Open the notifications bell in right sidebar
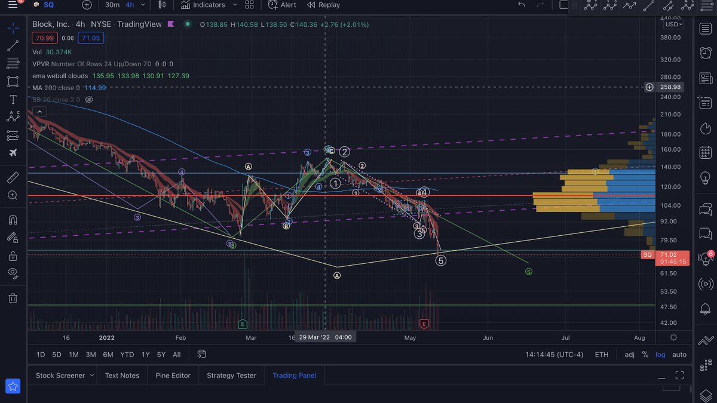 (x=705, y=309)
